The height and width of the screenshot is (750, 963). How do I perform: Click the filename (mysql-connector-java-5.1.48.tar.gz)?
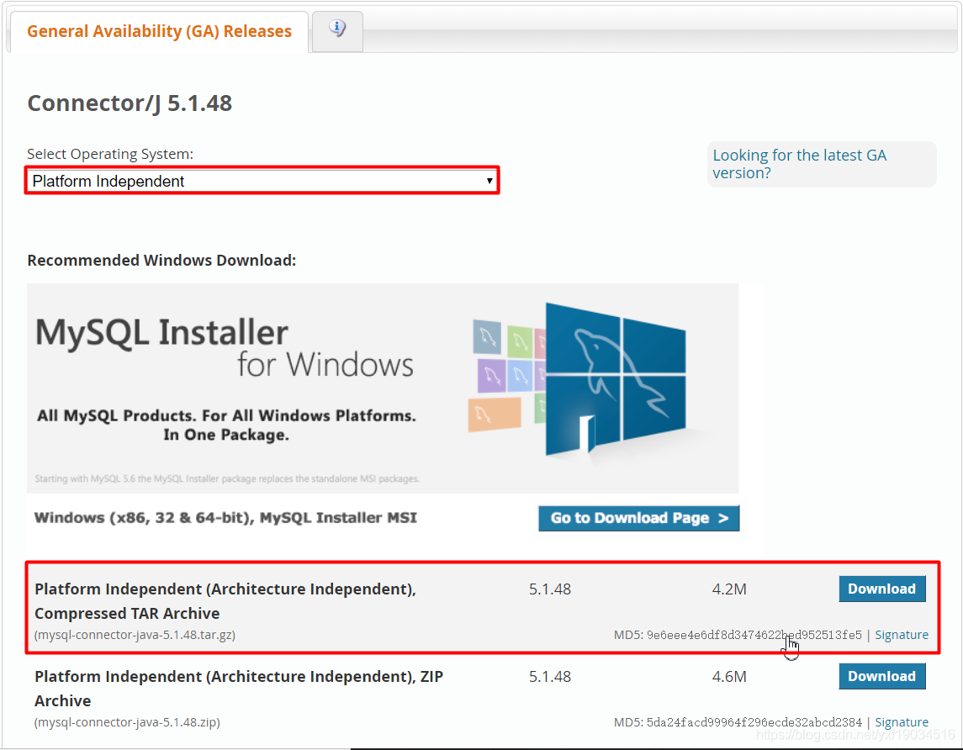coord(135,635)
